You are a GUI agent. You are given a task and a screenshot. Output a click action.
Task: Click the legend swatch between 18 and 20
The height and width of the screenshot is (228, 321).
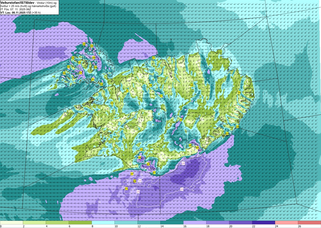[218, 222]
